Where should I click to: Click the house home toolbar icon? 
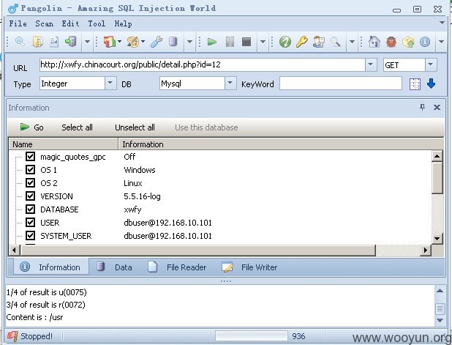click(x=374, y=42)
